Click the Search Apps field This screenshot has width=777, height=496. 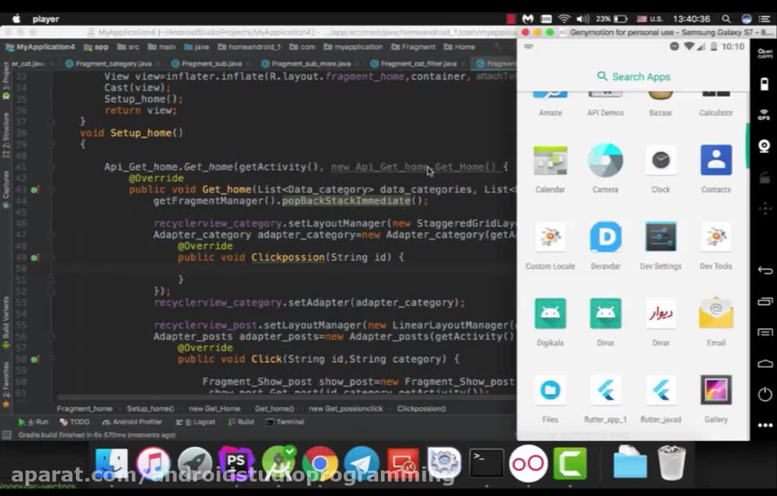pos(633,76)
